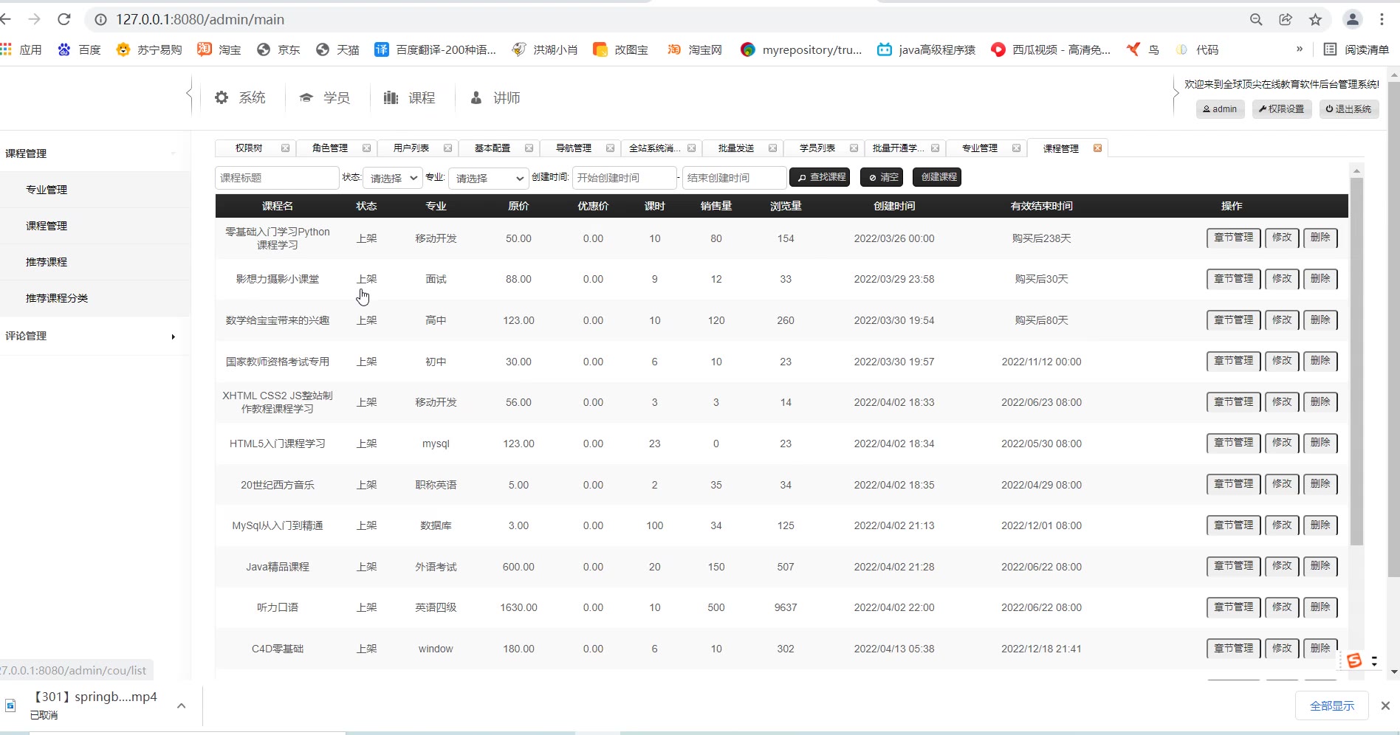1400x735 pixels.
Task: Click 章节管理 for Java精品课程 row
Action: tap(1233, 566)
